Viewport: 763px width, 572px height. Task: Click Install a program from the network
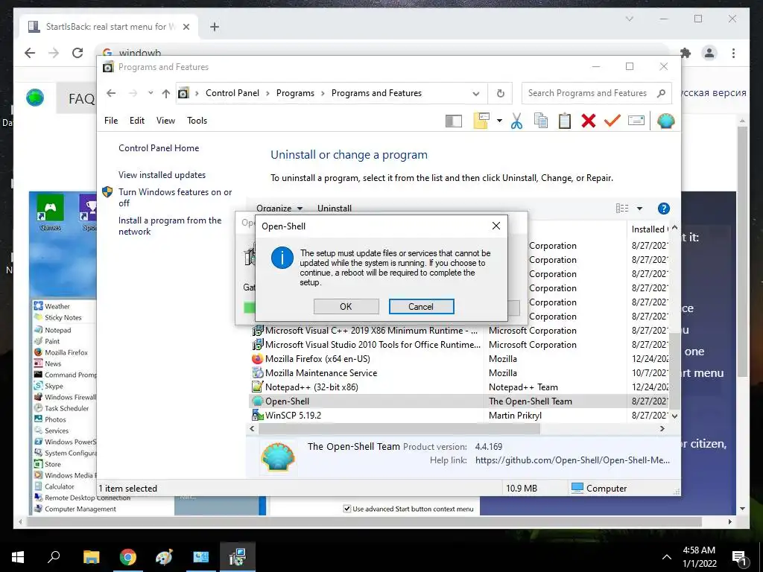170,226
